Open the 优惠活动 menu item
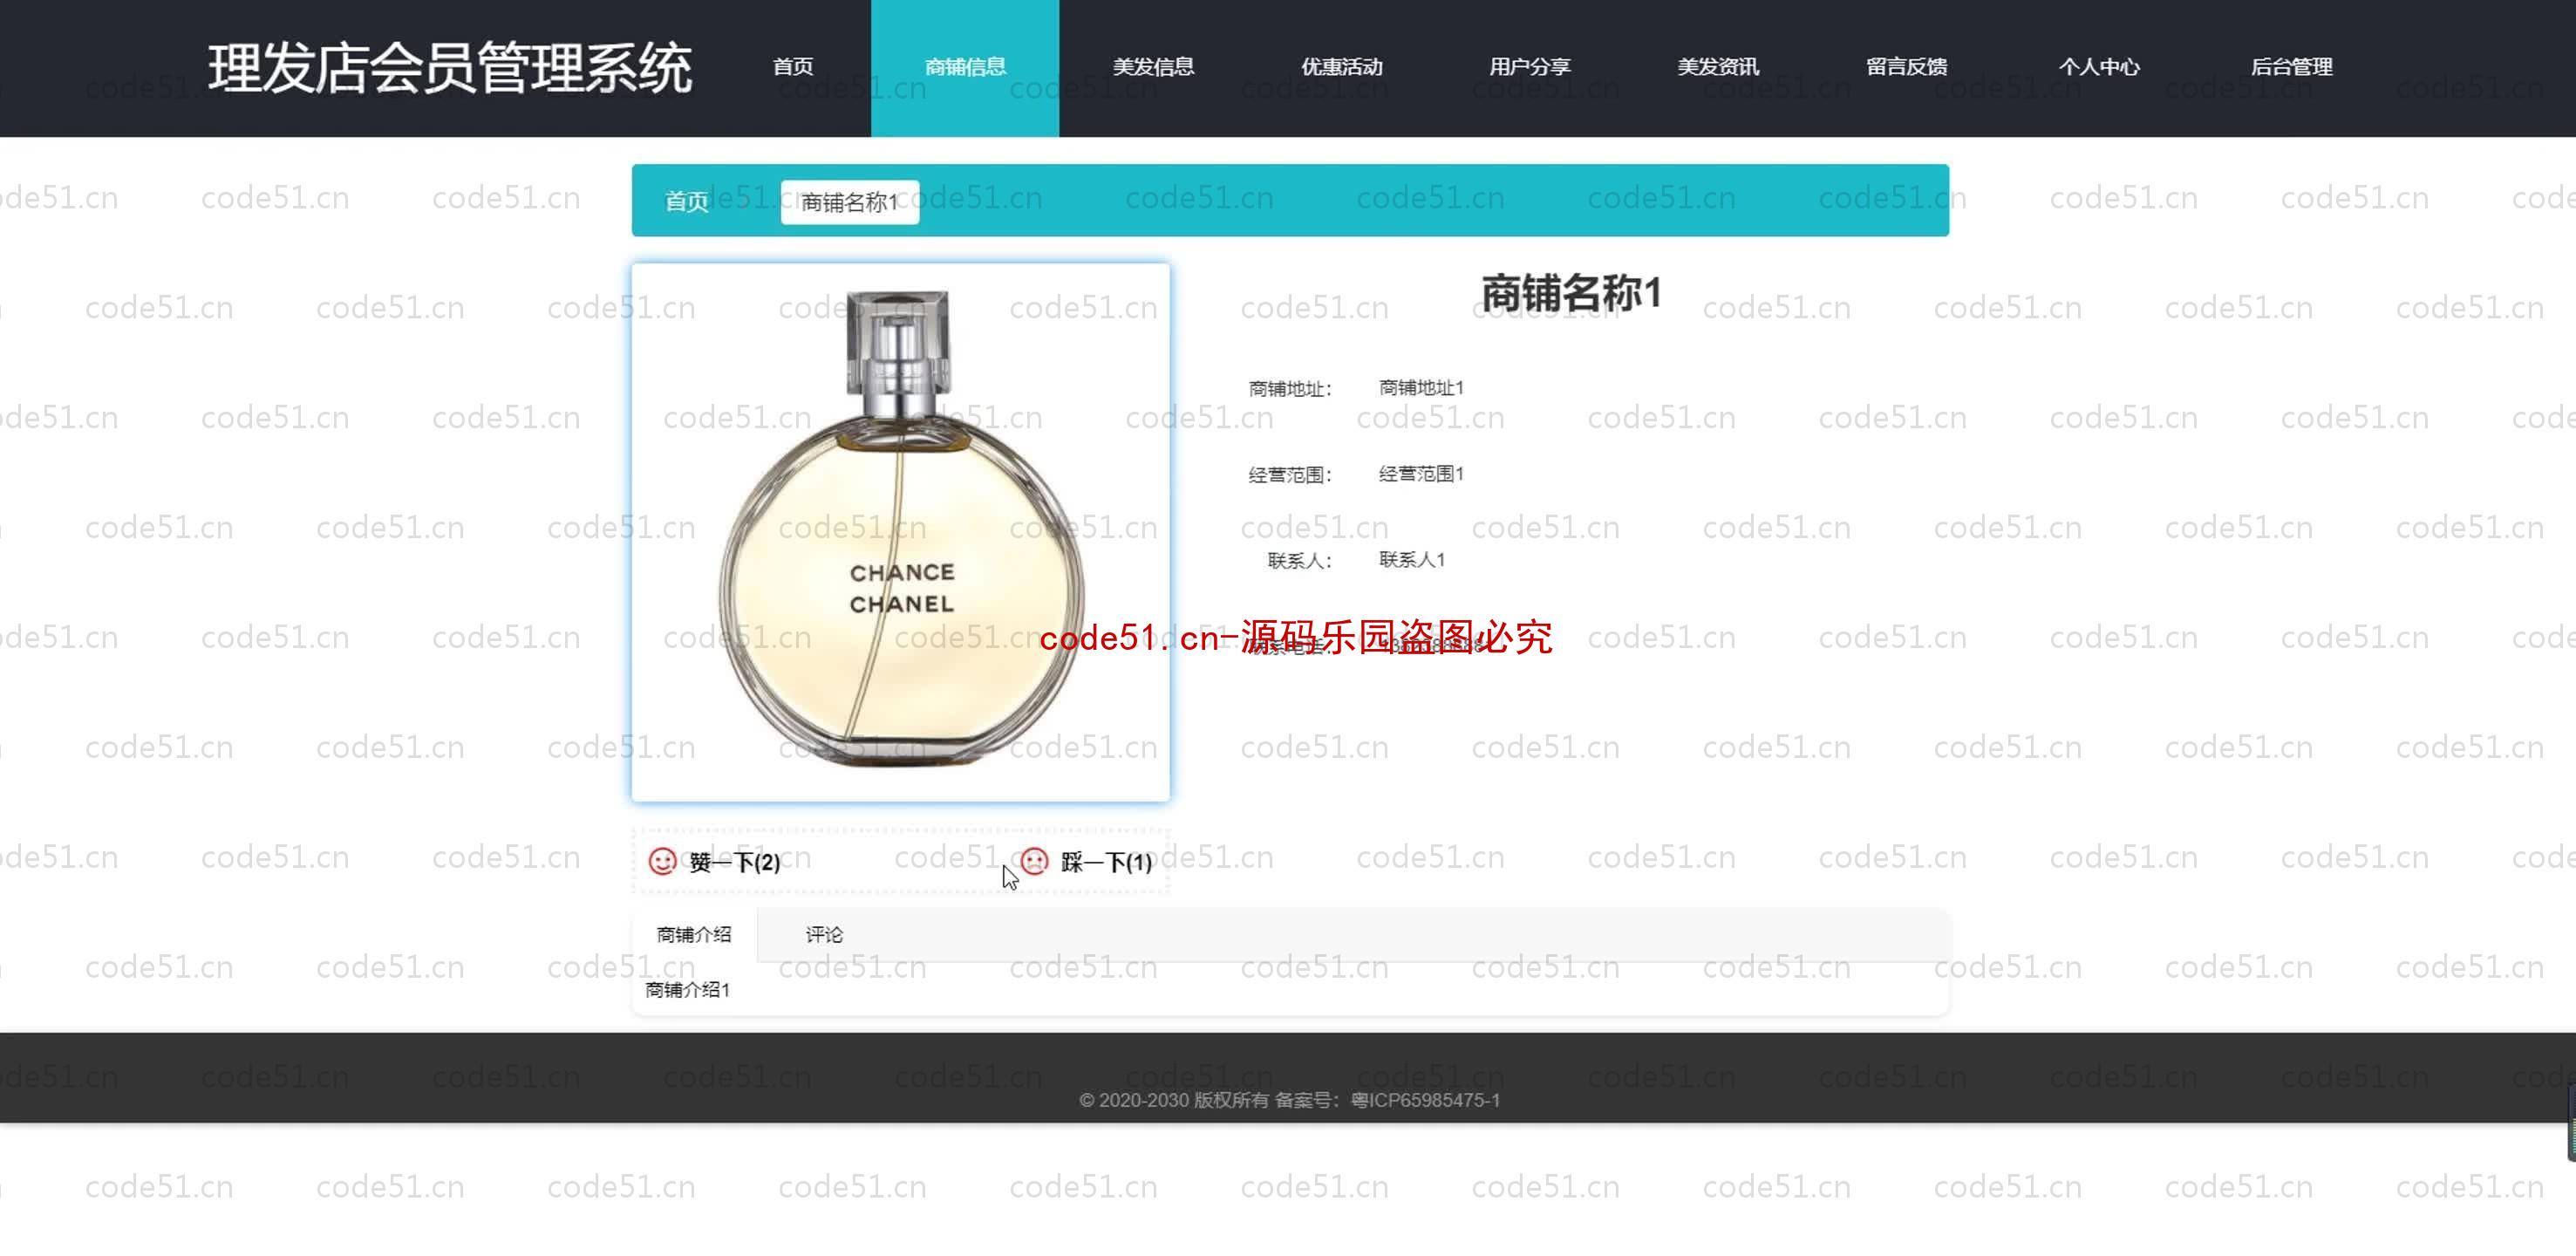The image size is (2576, 1256). [x=1341, y=67]
